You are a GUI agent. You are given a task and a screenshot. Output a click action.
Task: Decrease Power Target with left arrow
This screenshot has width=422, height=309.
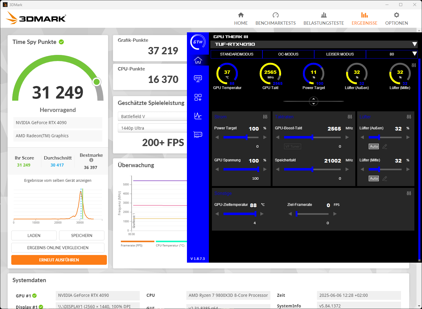pos(217,137)
